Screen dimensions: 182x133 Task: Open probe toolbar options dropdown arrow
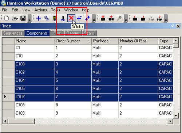pyautogui.click(x=126, y=19)
